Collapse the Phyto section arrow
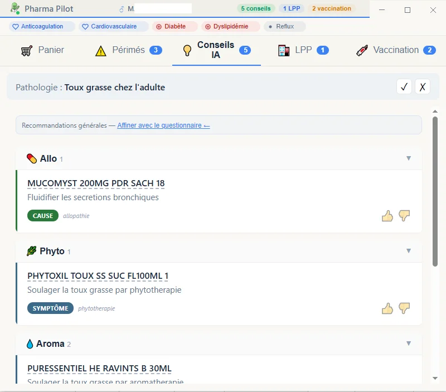 [x=409, y=250]
